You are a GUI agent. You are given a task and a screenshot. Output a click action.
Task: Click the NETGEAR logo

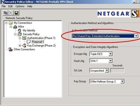[x=114, y=14]
